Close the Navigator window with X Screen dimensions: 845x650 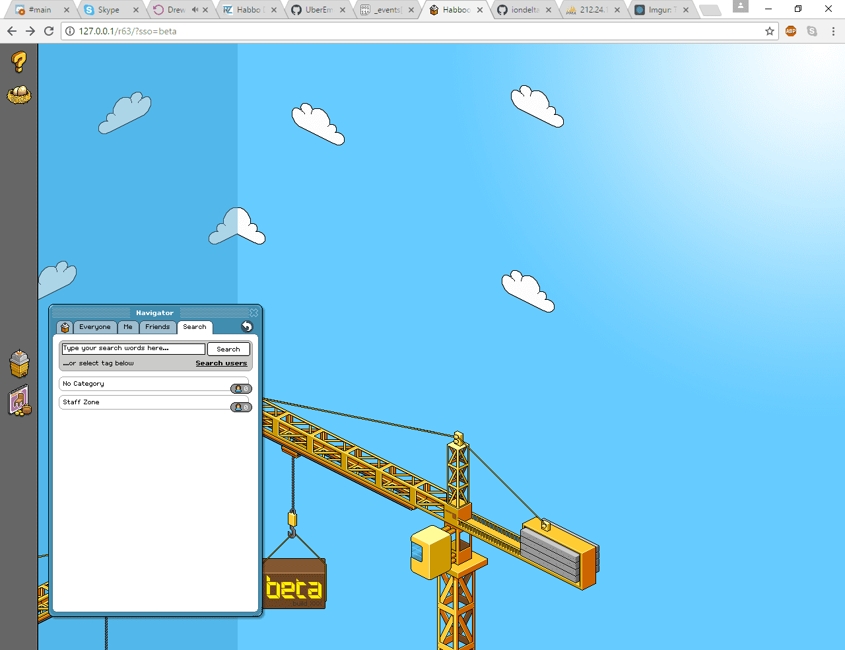point(254,312)
